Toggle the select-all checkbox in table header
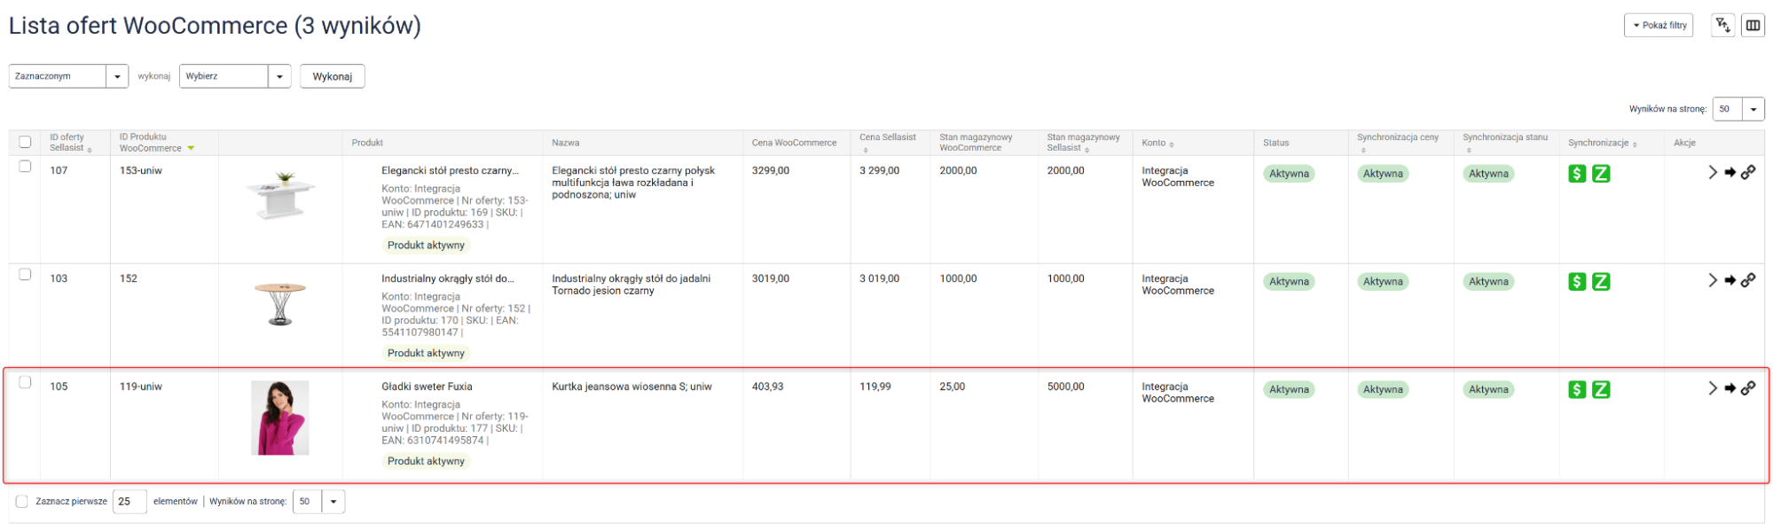 [x=25, y=142]
